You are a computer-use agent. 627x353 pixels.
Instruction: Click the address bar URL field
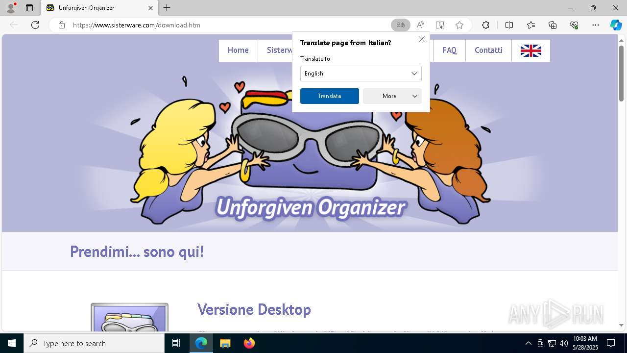[x=229, y=25]
